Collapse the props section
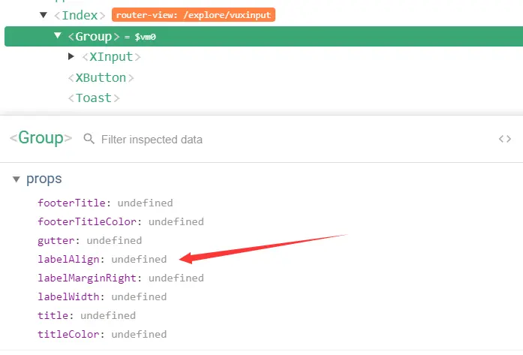Viewport: 523px width, 355px height. 16,179
